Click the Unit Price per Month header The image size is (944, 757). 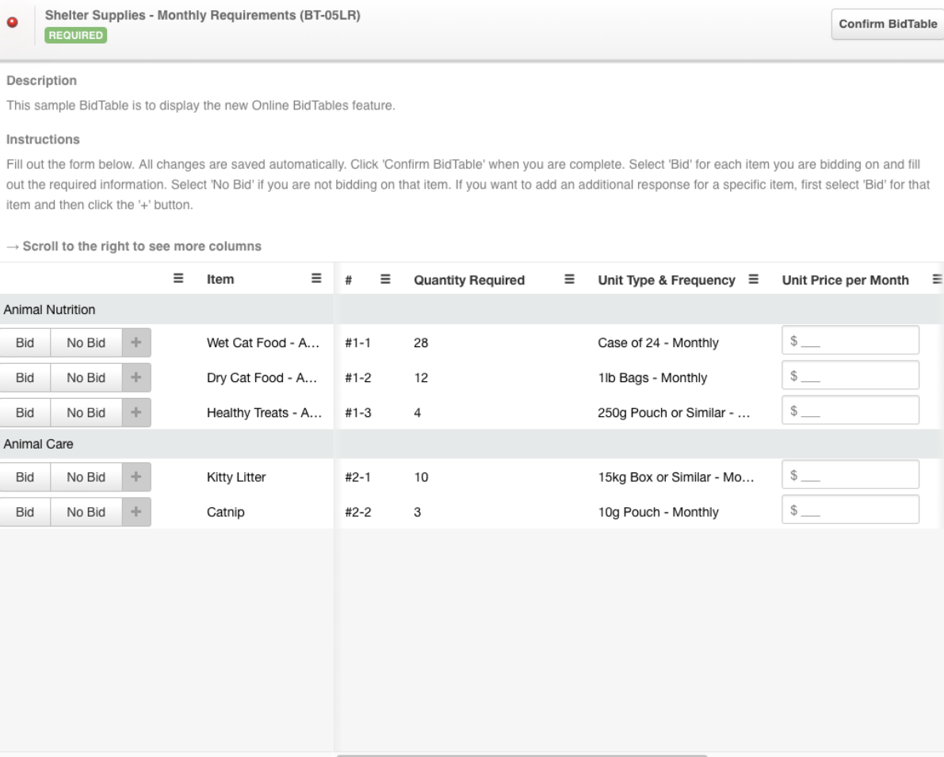coord(845,280)
